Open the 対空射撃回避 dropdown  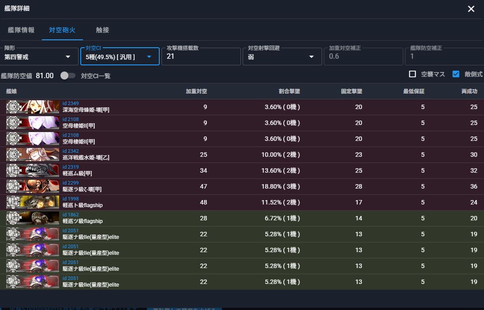pos(281,57)
